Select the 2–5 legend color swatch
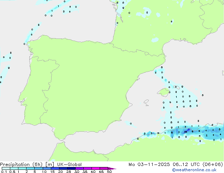The height and width of the screenshot is (173, 224). tap(30, 168)
